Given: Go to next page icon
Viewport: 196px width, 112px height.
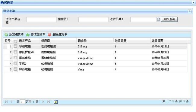Looking at the screenshot, I should pos(43,102).
